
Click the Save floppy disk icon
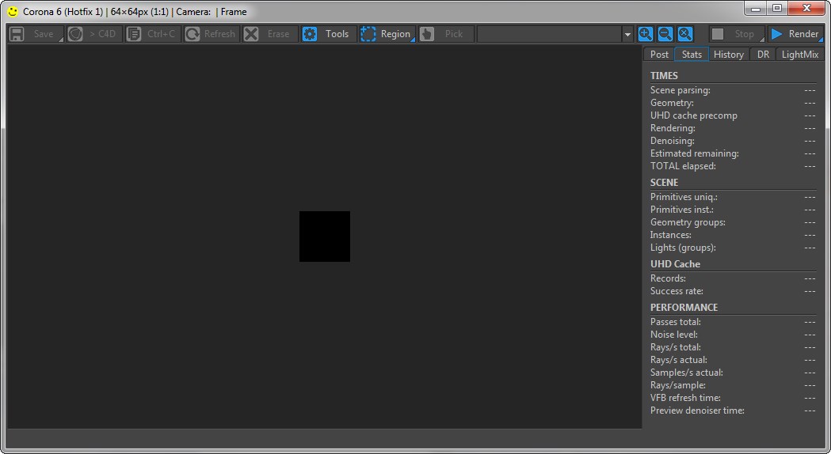tap(17, 34)
